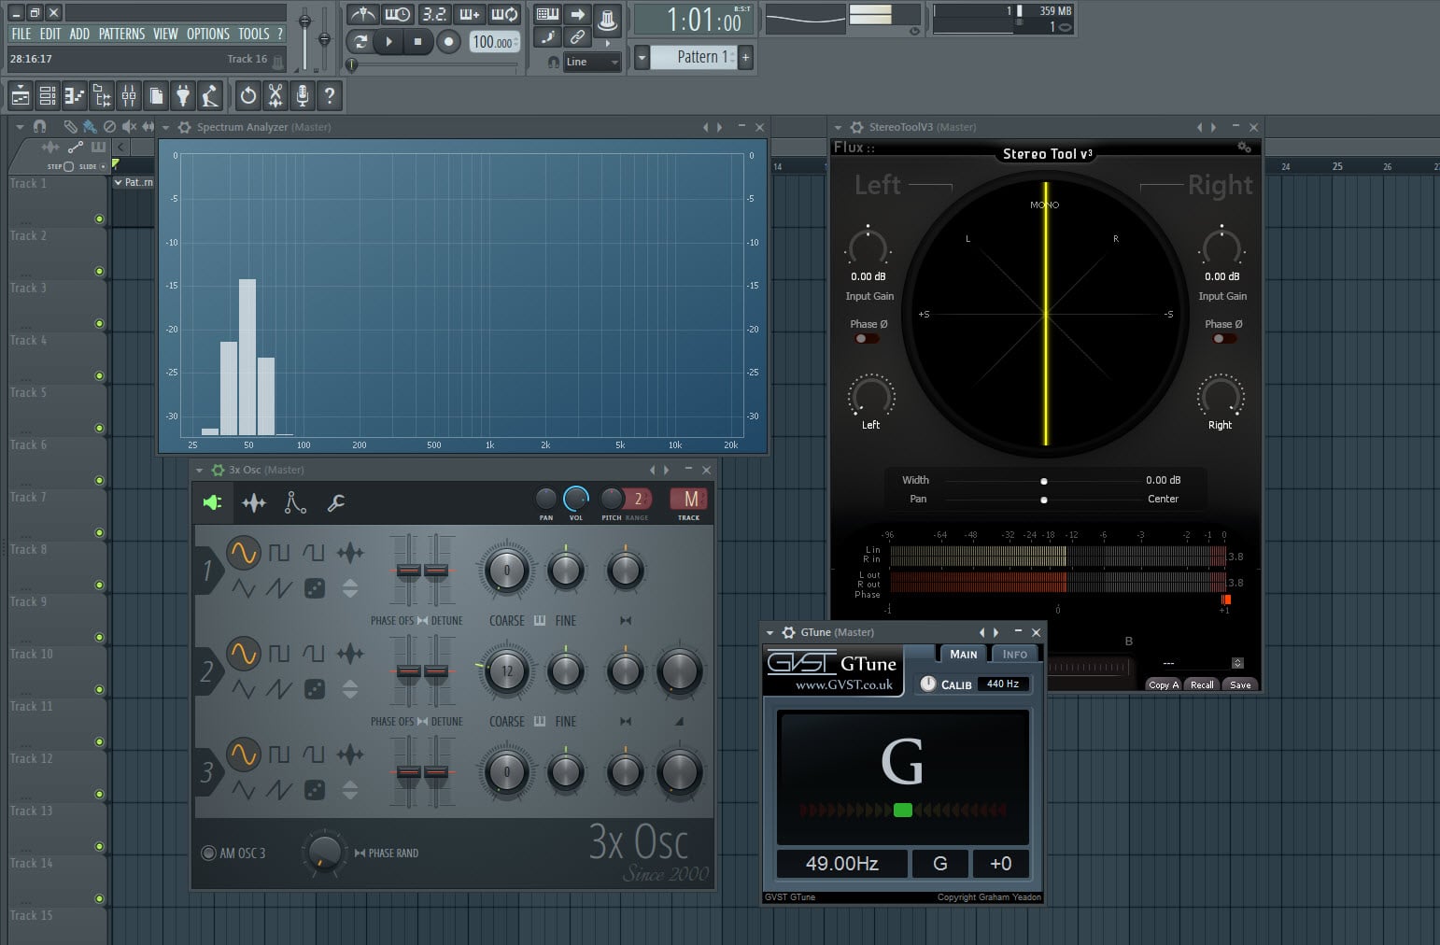Click the undo arrow icon in the toolbar
The width and height of the screenshot is (1440, 945).
click(x=247, y=95)
